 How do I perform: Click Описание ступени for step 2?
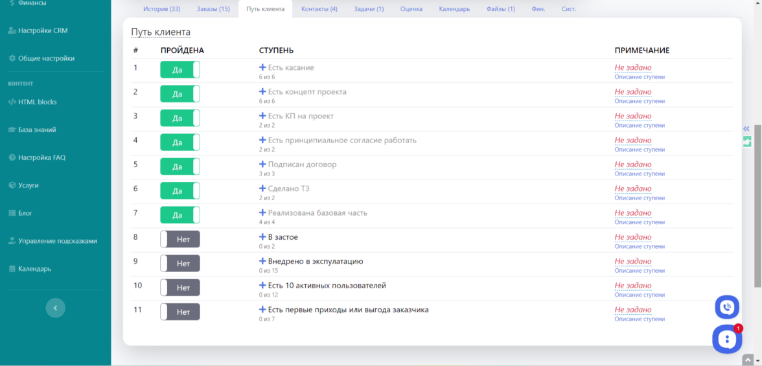[x=640, y=101]
